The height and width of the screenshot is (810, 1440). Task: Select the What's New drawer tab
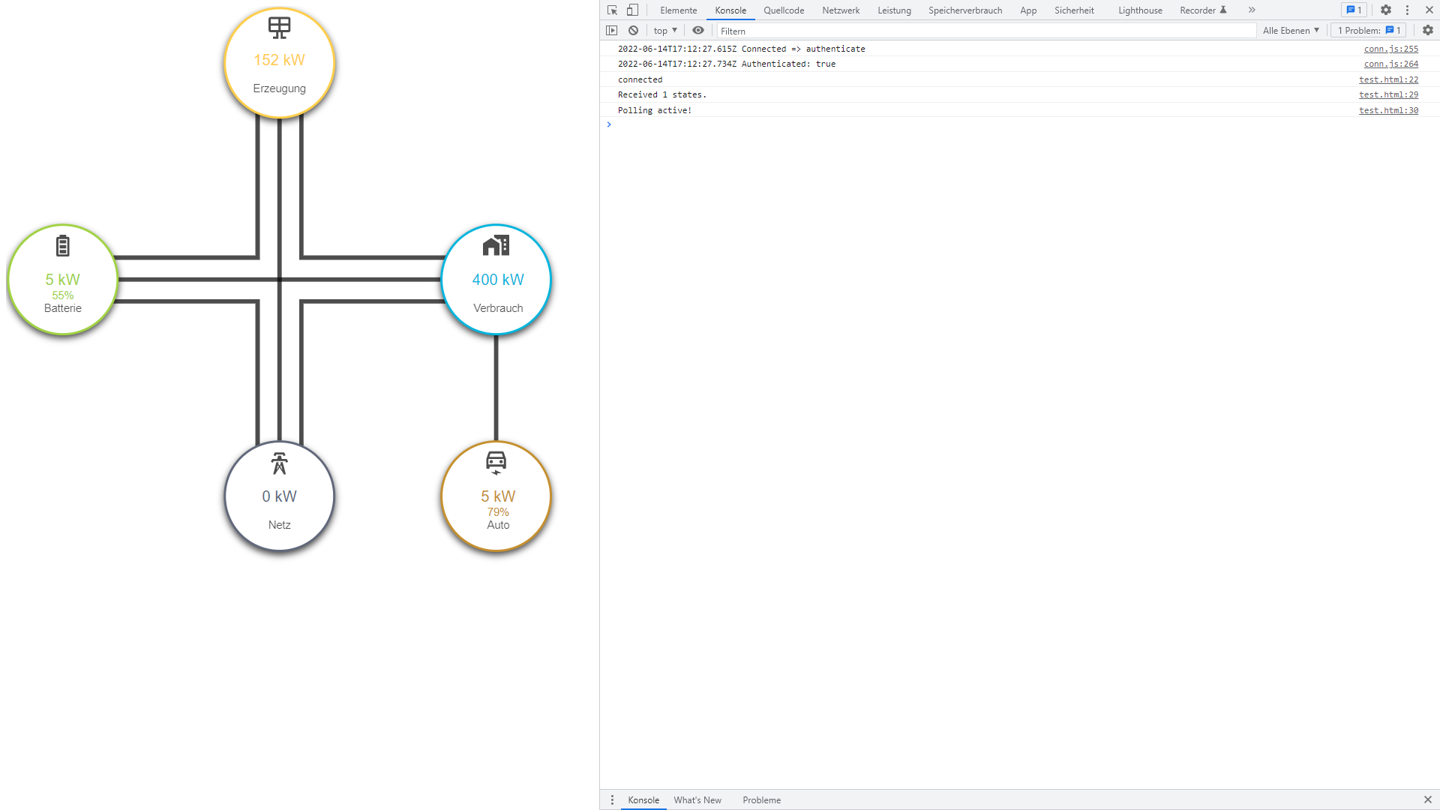click(697, 800)
